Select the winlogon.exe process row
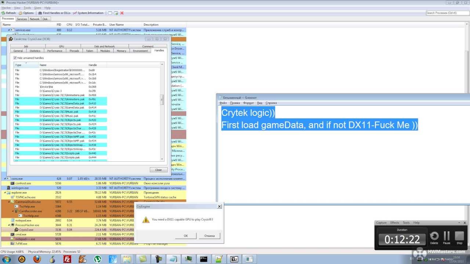The height and width of the screenshot is (264, 470). tap(93, 188)
